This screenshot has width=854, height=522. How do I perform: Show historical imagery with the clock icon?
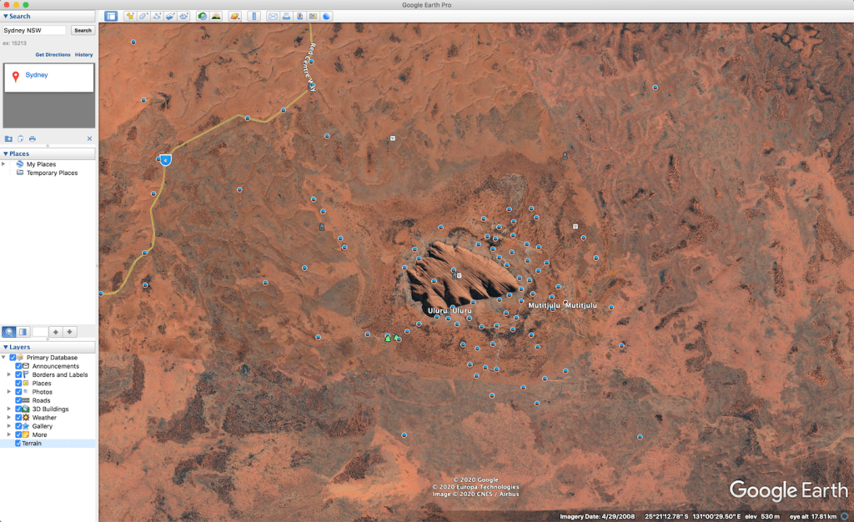pyautogui.click(x=203, y=17)
